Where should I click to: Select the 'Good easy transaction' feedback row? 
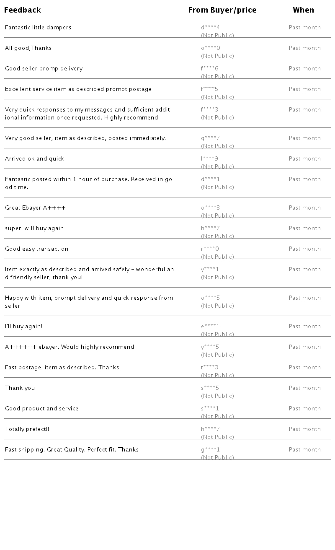[36, 249]
